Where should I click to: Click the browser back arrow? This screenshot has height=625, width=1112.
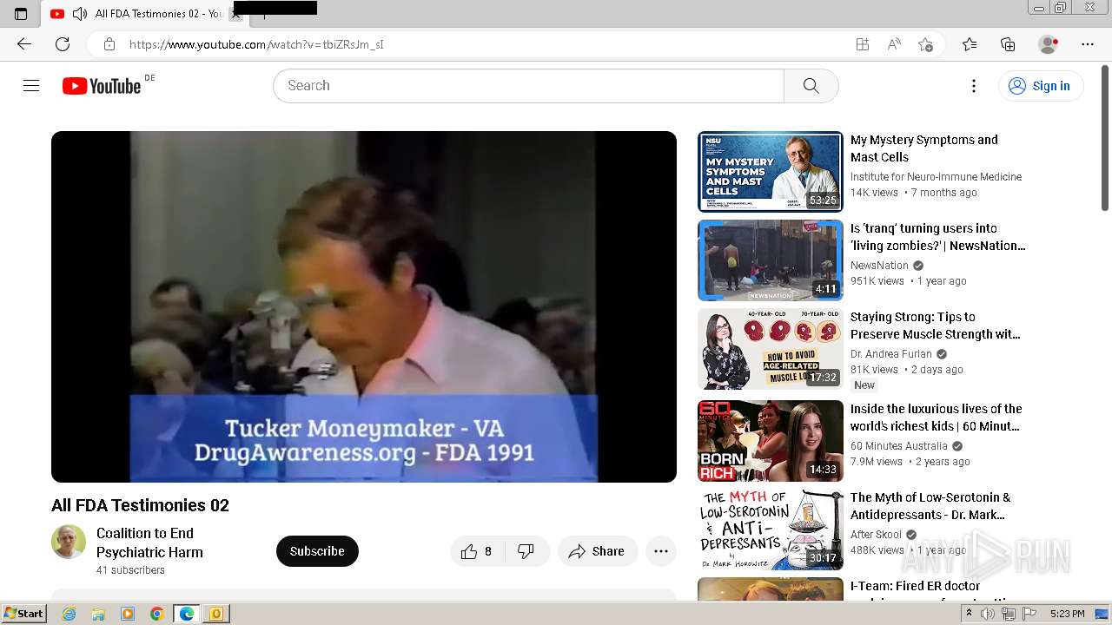click(24, 44)
